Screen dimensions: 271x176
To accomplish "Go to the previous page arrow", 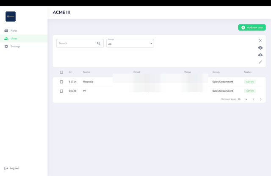I will pos(254,99).
